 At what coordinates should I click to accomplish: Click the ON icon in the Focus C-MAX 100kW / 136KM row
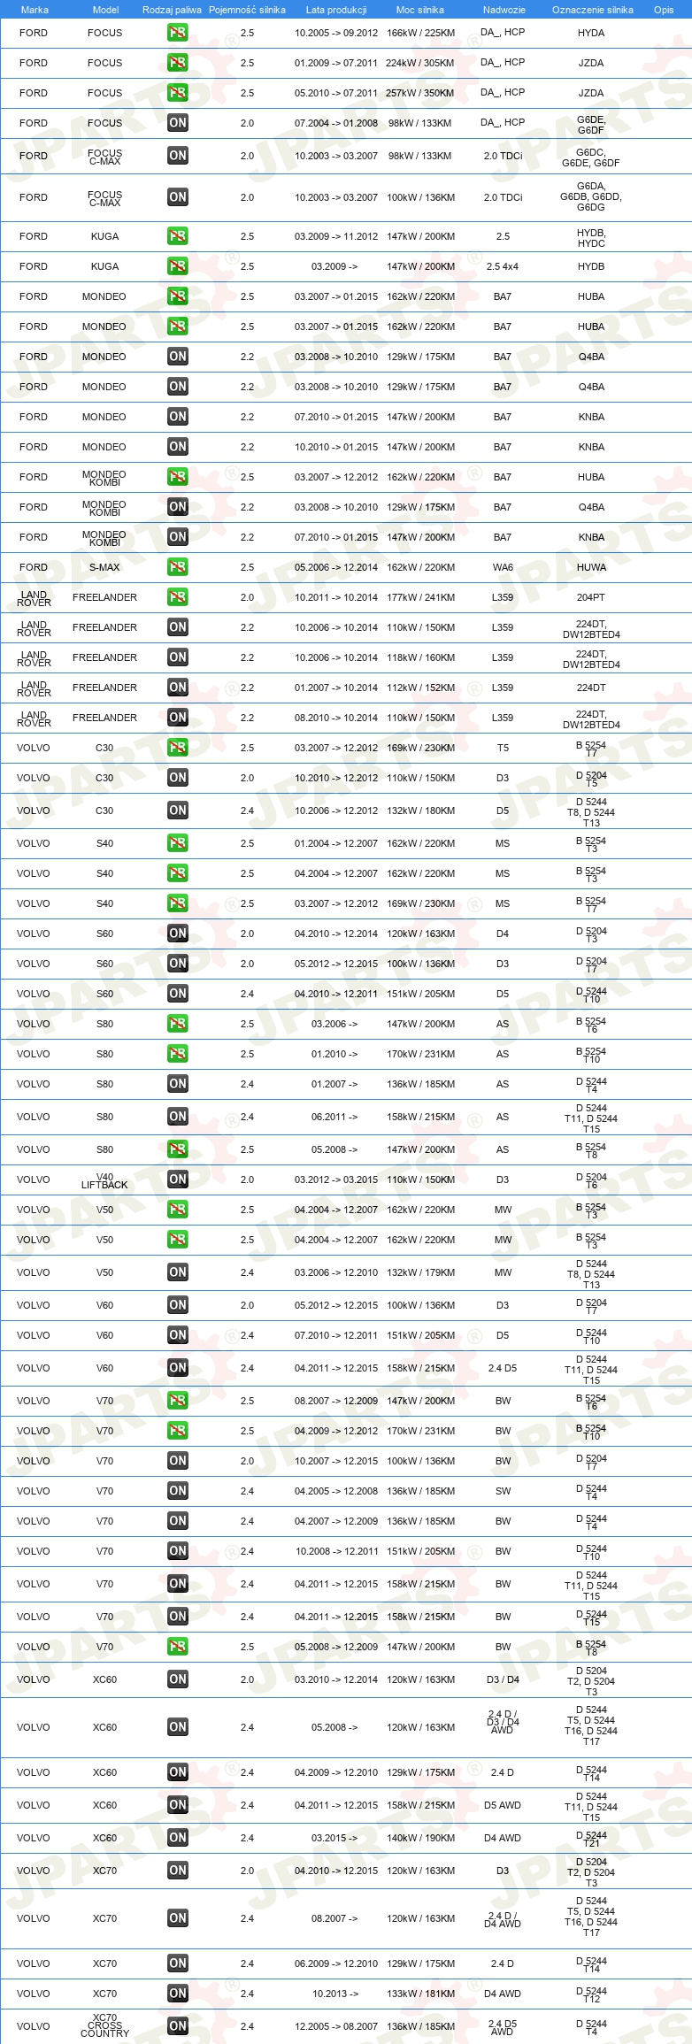[x=178, y=197]
